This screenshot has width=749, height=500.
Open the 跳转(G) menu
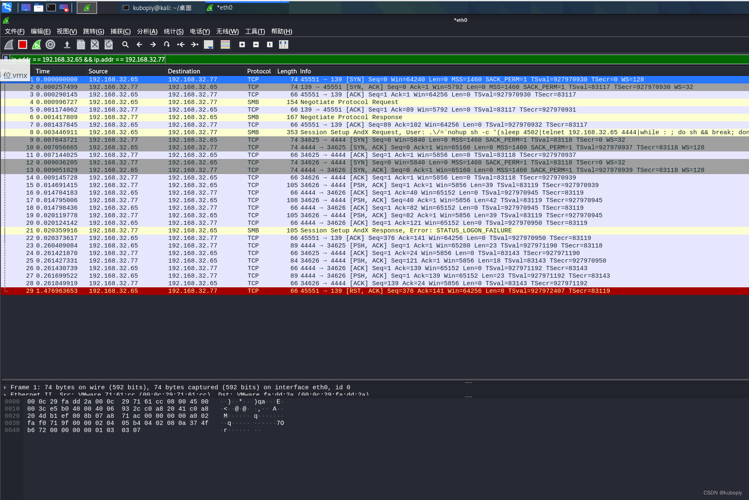coord(94,31)
